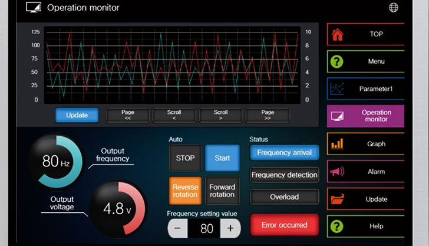Decrease frequency with the minus button

coord(177,228)
